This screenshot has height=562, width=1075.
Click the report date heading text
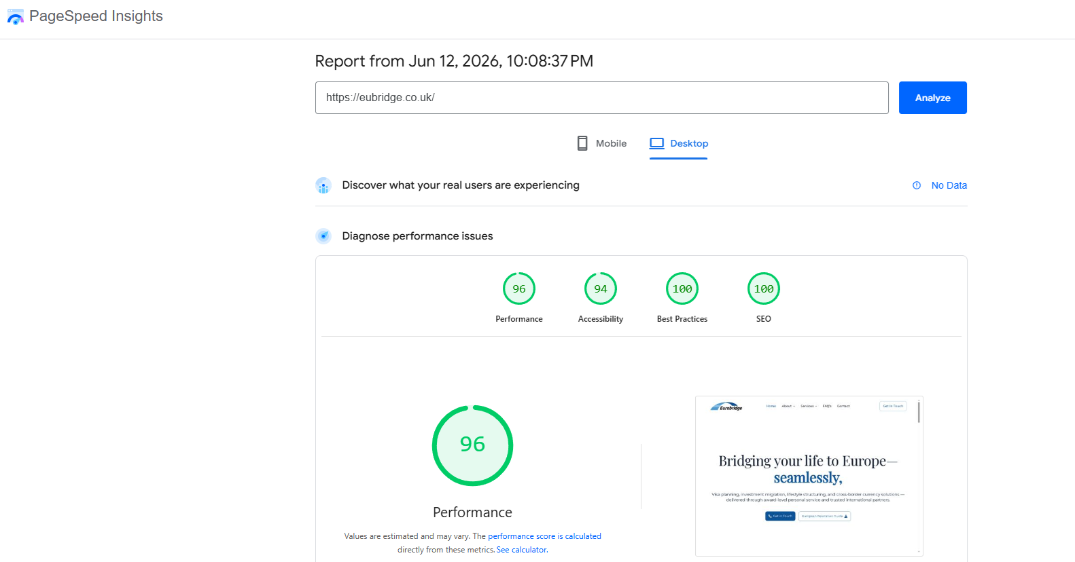pos(454,61)
